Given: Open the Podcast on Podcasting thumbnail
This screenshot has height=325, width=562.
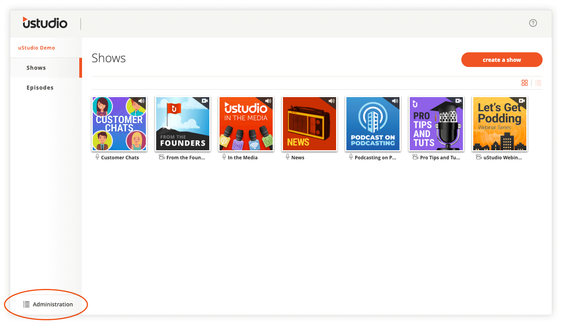Looking at the screenshot, I should (x=373, y=124).
